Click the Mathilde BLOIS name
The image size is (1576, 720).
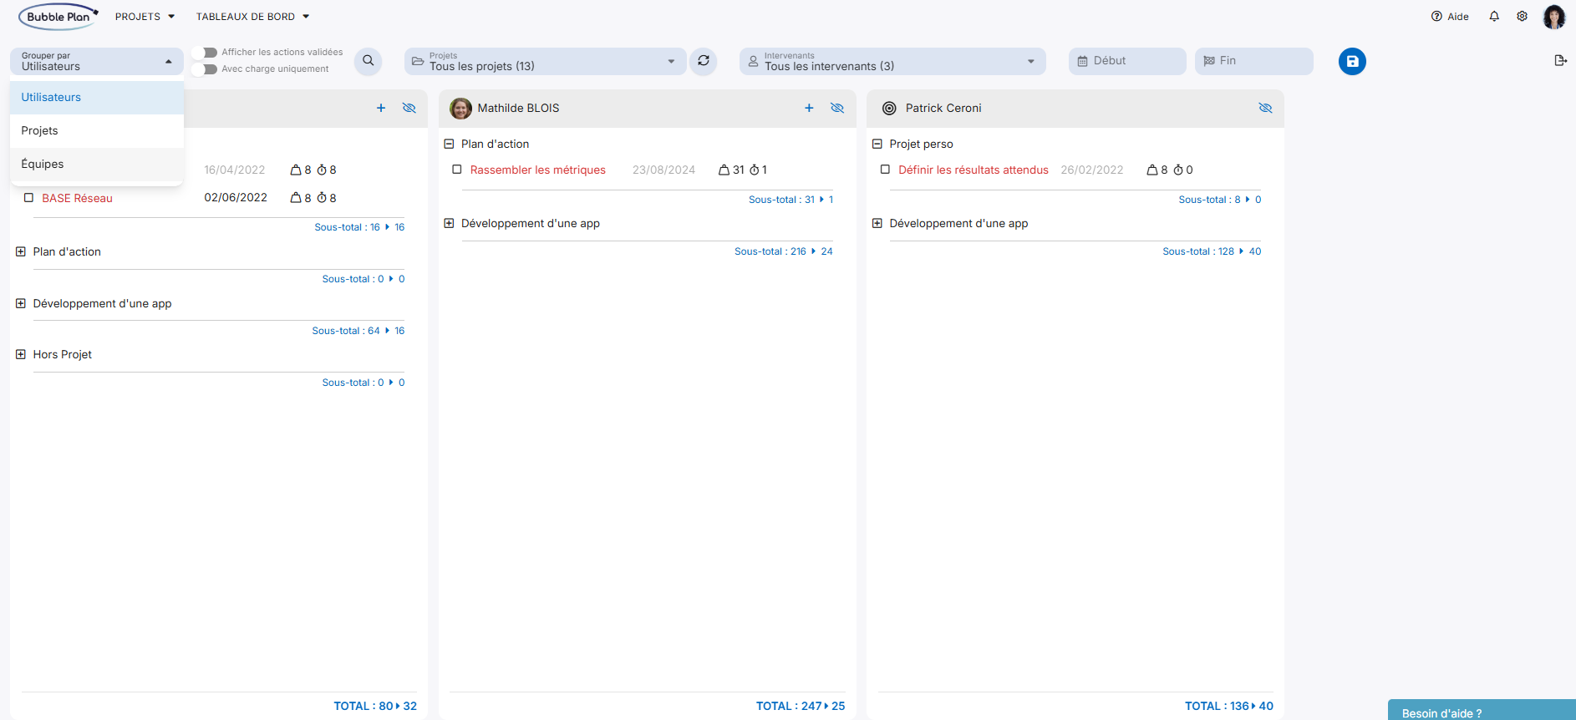(518, 109)
